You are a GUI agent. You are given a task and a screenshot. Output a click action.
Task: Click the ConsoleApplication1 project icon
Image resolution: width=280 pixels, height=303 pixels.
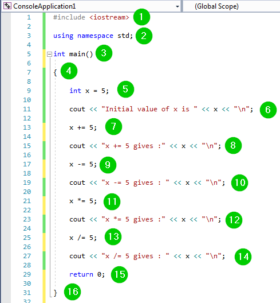7,6
